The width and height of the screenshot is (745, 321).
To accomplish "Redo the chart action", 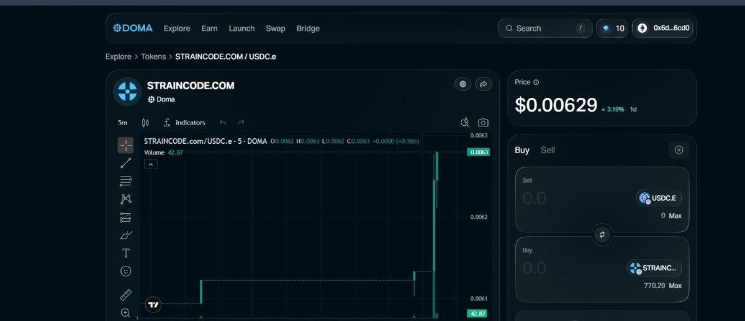I will pyautogui.click(x=241, y=123).
